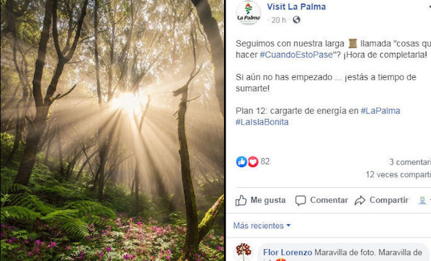Open Flor Lorenzo's avatar
The height and width of the screenshot is (261, 431).
coord(244,251)
